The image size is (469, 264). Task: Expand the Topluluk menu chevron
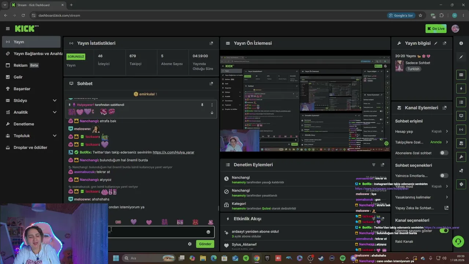click(55, 136)
